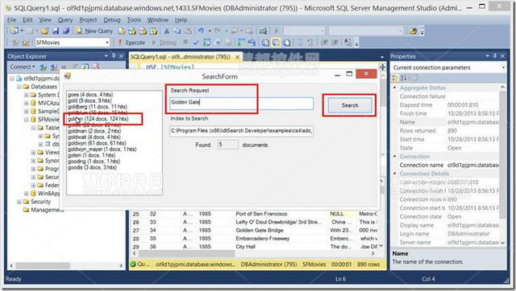Click the Undo arrow icon
Image resolution: width=516 pixels, height=291 pixels.
pos(201,31)
